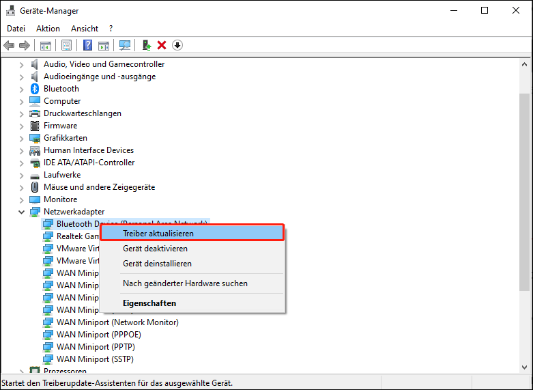Select the Monitore category label
This screenshot has height=390, width=533.
click(61, 199)
